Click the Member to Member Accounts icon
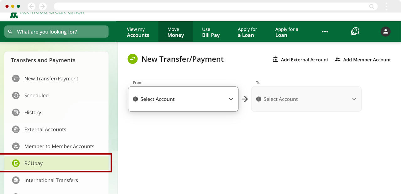Image resolution: width=401 pixels, height=194 pixels. point(16,146)
